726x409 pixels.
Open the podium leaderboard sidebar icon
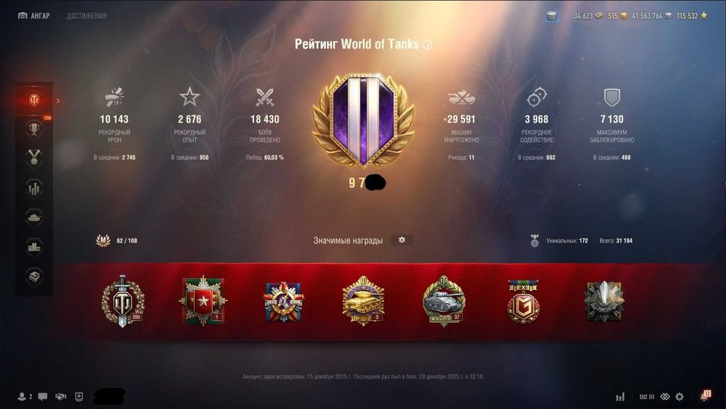pyautogui.click(x=34, y=247)
